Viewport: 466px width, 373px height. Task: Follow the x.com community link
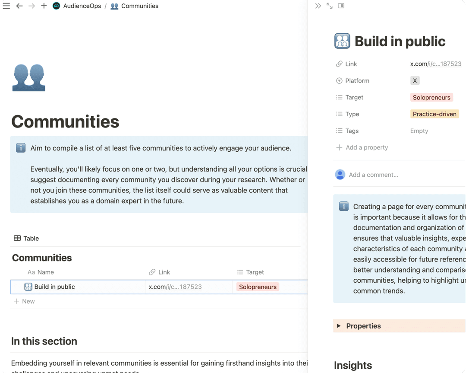(435, 64)
